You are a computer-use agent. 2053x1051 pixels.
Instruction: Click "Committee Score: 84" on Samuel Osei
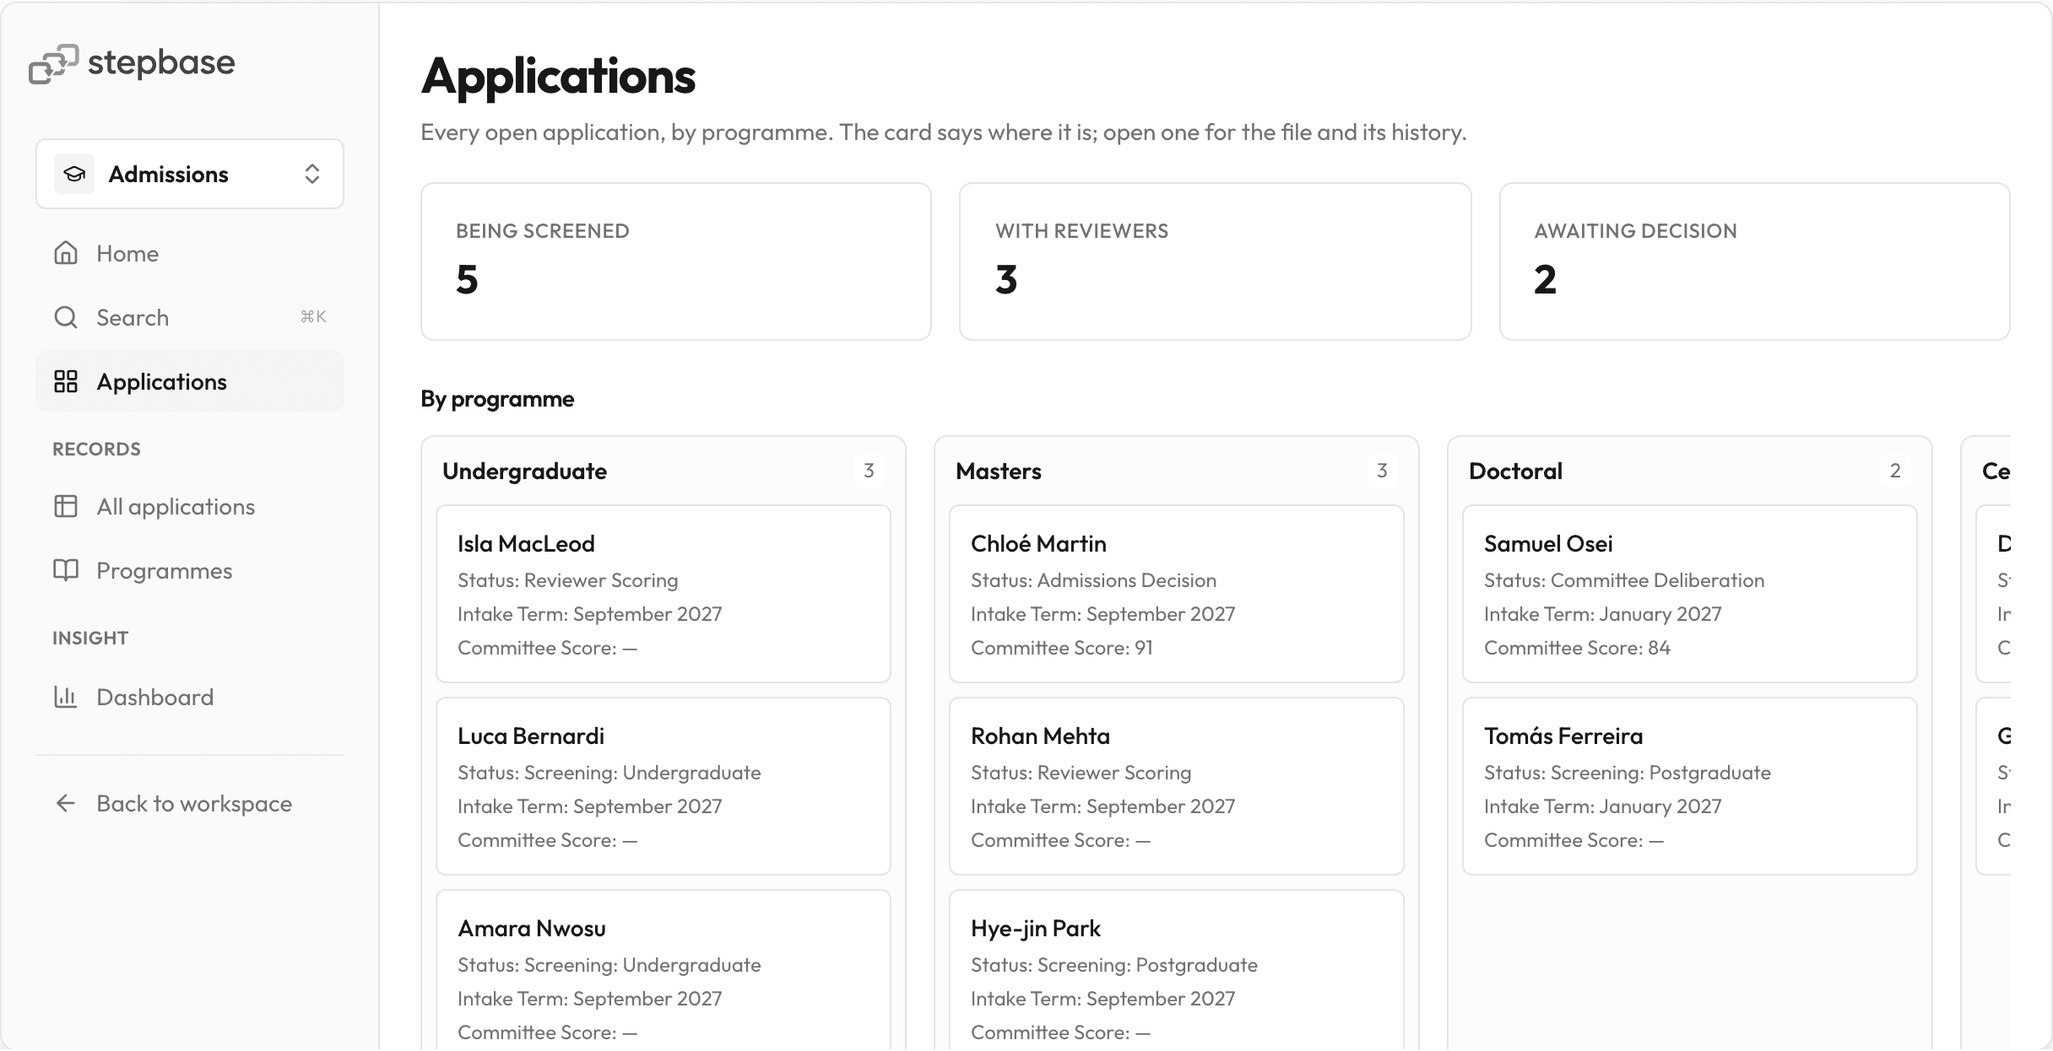(x=1577, y=648)
